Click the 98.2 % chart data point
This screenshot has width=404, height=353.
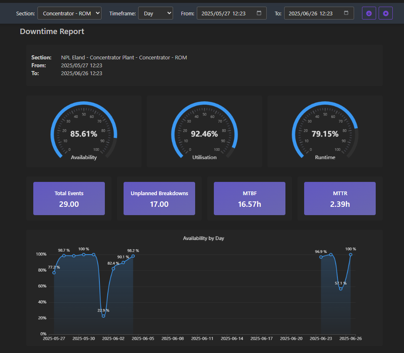(x=133, y=256)
